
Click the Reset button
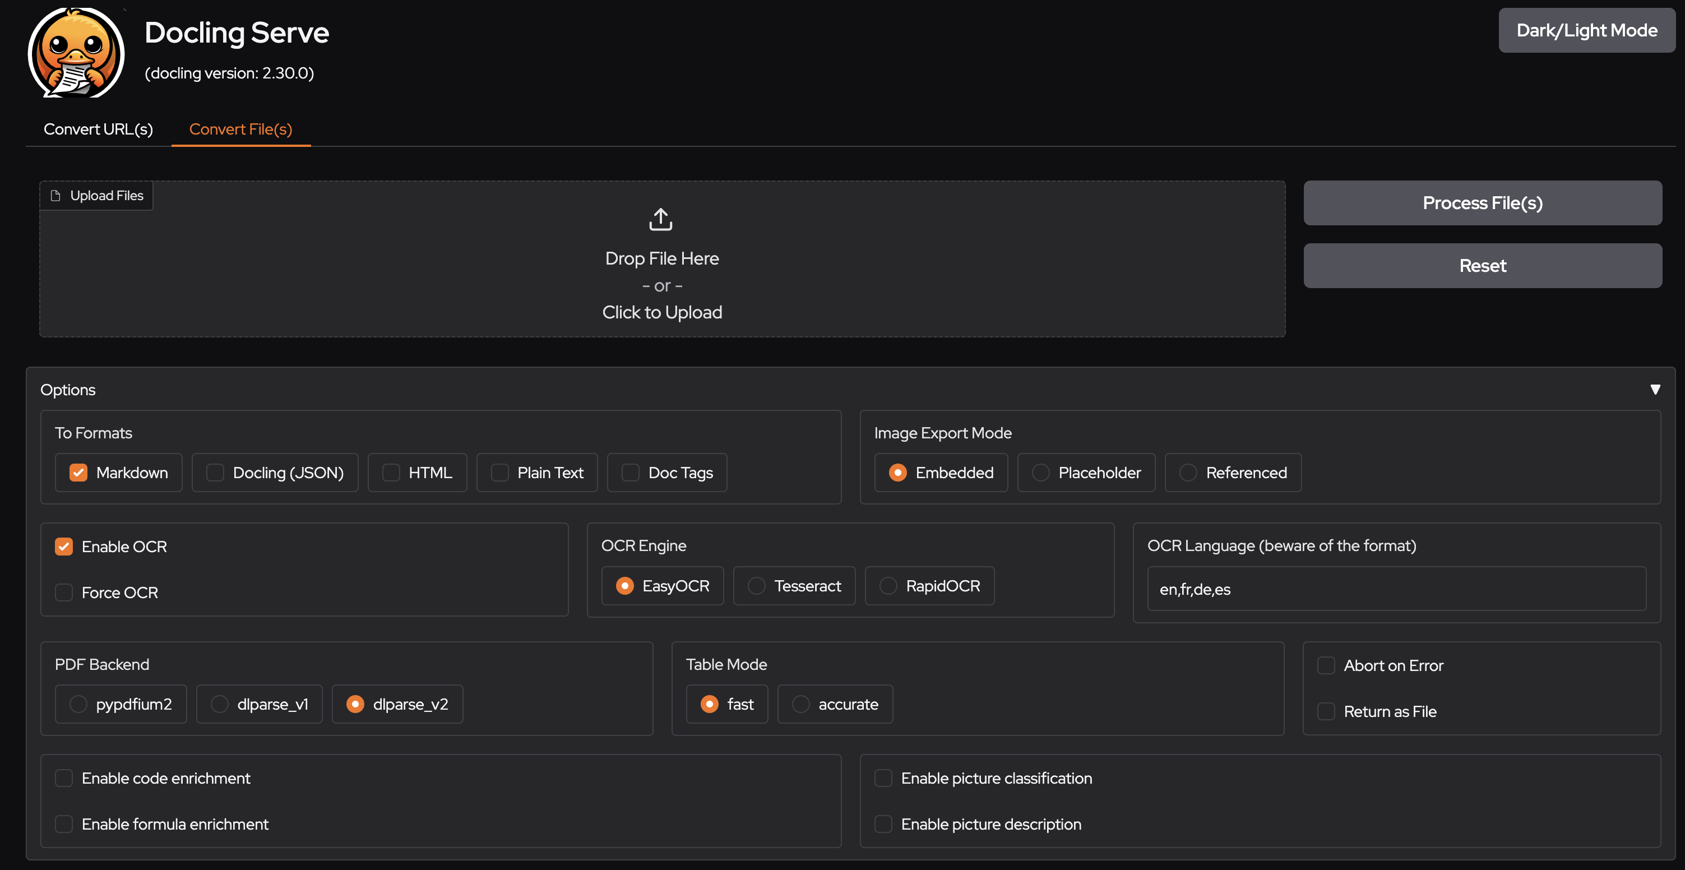1482,266
